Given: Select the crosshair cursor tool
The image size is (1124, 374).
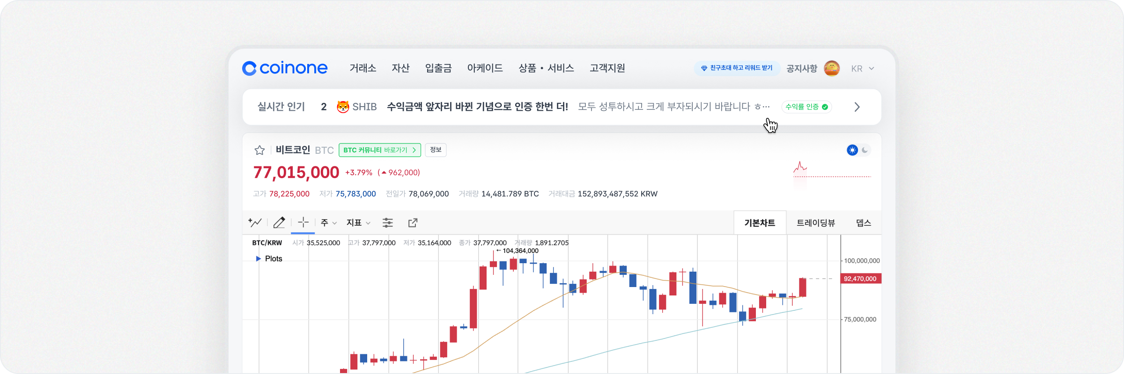Looking at the screenshot, I should pyautogui.click(x=303, y=223).
